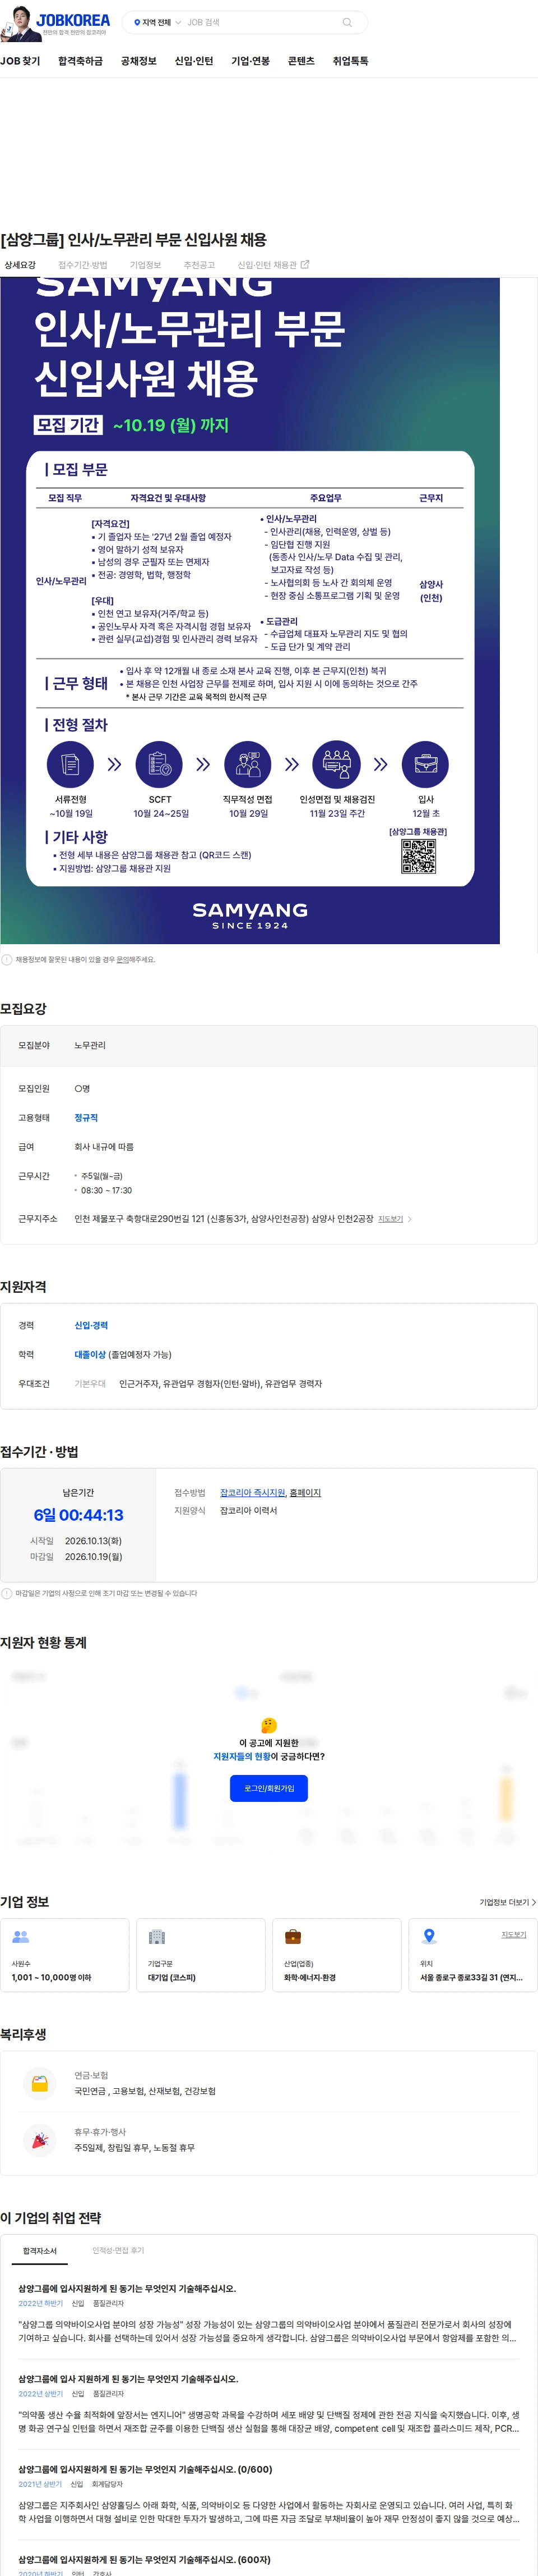Screen dimensions: 538x2576
Task: Click the SCFT step icon
Action: [159, 765]
